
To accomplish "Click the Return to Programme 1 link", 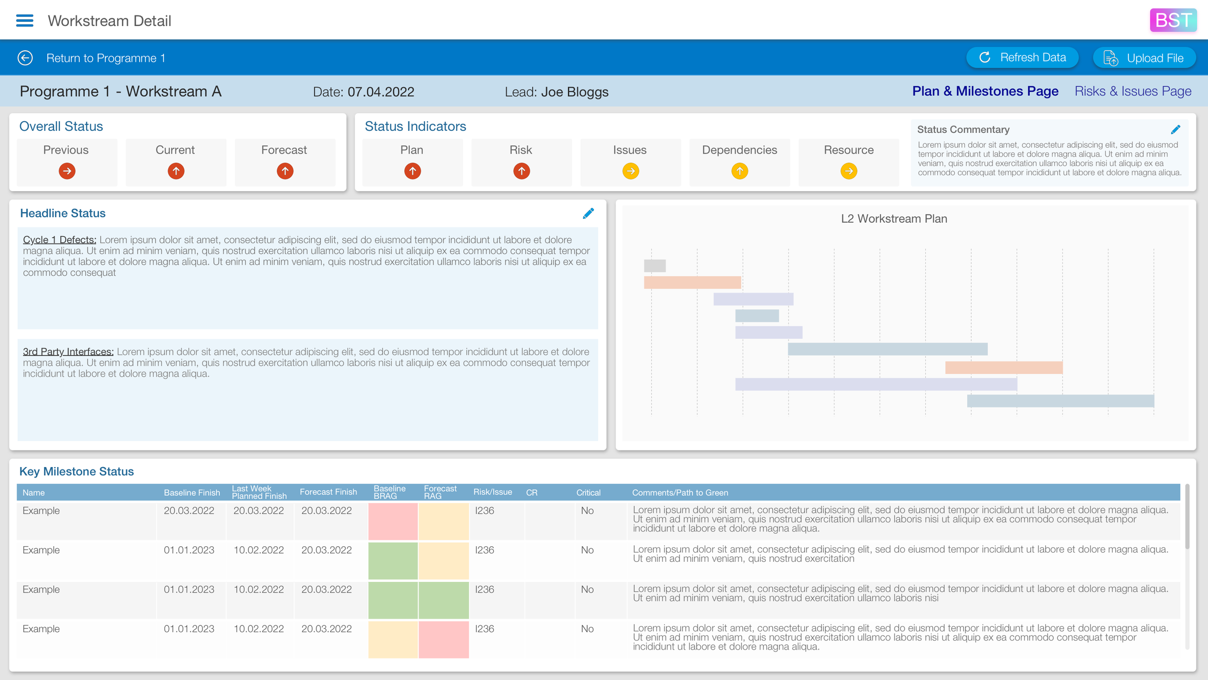I will coord(106,57).
